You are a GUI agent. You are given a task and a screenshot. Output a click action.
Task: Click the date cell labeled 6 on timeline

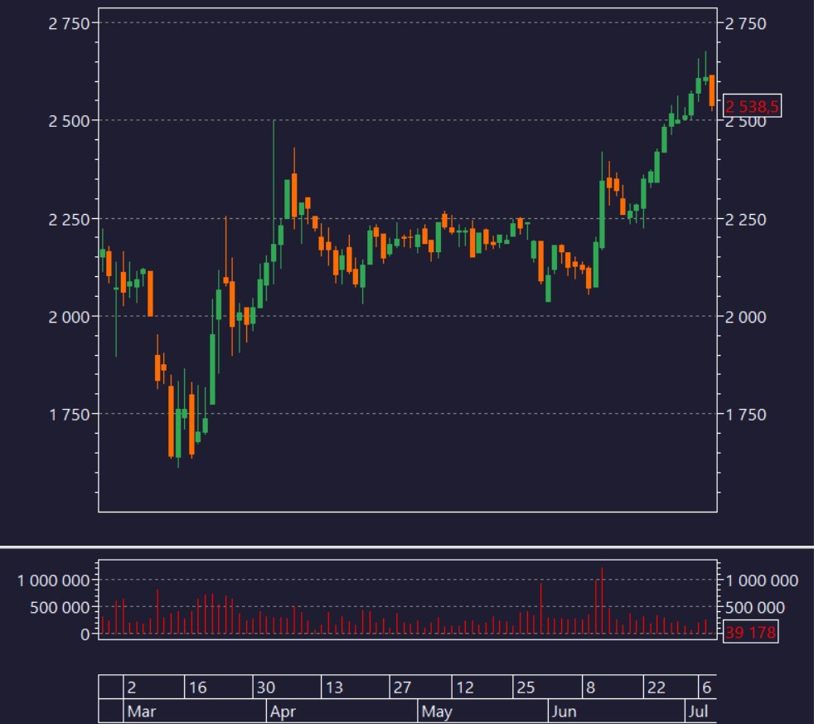coord(706,688)
